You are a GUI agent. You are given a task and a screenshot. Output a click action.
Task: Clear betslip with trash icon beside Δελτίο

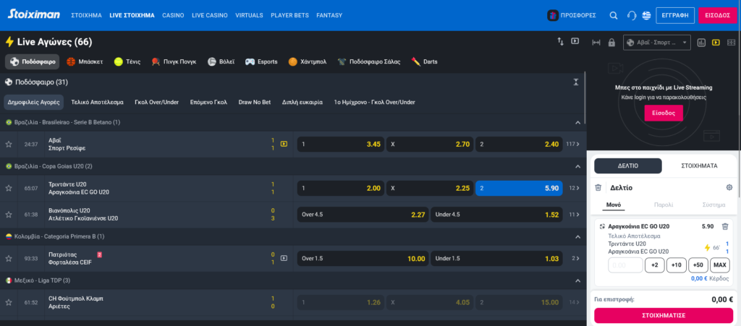pyautogui.click(x=598, y=188)
